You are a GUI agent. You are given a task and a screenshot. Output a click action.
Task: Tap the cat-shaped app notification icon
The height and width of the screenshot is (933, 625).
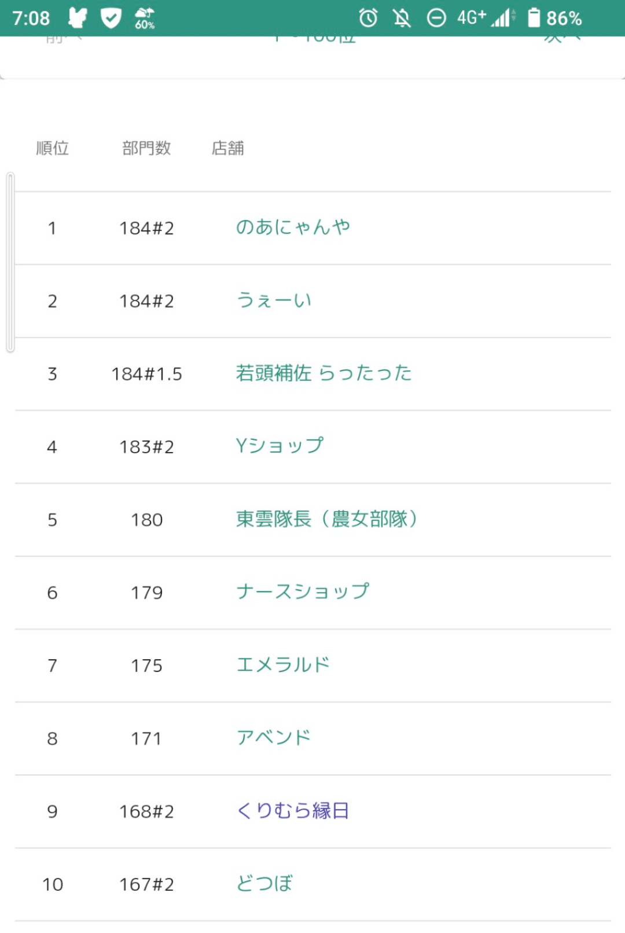click(x=78, y=18)
